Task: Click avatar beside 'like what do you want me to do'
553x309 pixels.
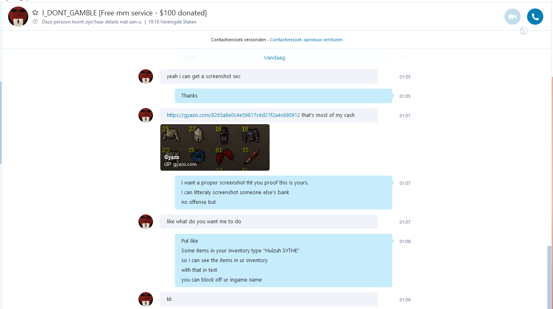Action: pos(146,222)
